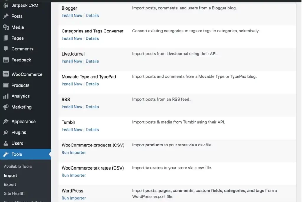This screenshot has height=202, width=302.
Task: Click the WooCommerce logo icon
Action: 6,74
